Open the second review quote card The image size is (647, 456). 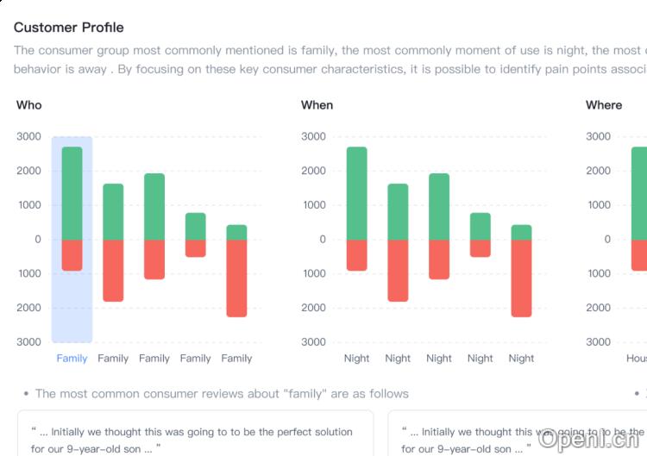(518, 439)
